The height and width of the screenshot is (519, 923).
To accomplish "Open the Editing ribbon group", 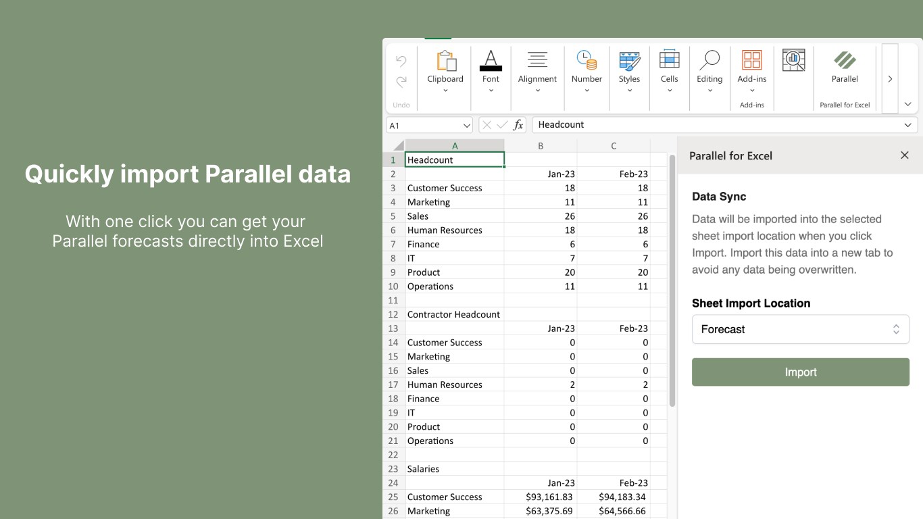I will (x=709, y=72).
